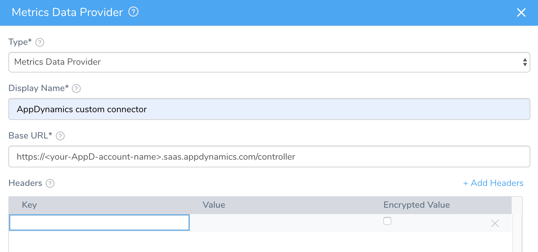538x252 pixels.
Task: Select the Key column header
Action: tap(29, 205)
